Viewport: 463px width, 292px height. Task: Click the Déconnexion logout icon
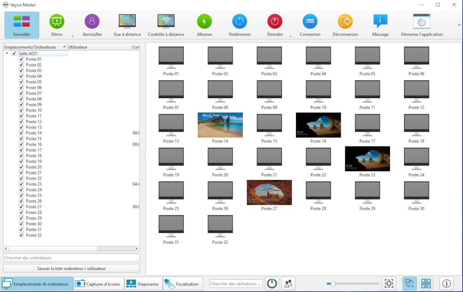click(x=345, y=22)
